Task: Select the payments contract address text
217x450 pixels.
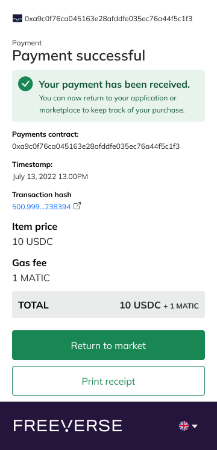Action: coord(96,146)
